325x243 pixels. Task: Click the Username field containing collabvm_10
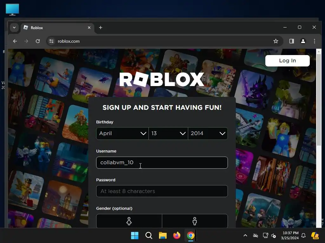(x=162, y=162)
